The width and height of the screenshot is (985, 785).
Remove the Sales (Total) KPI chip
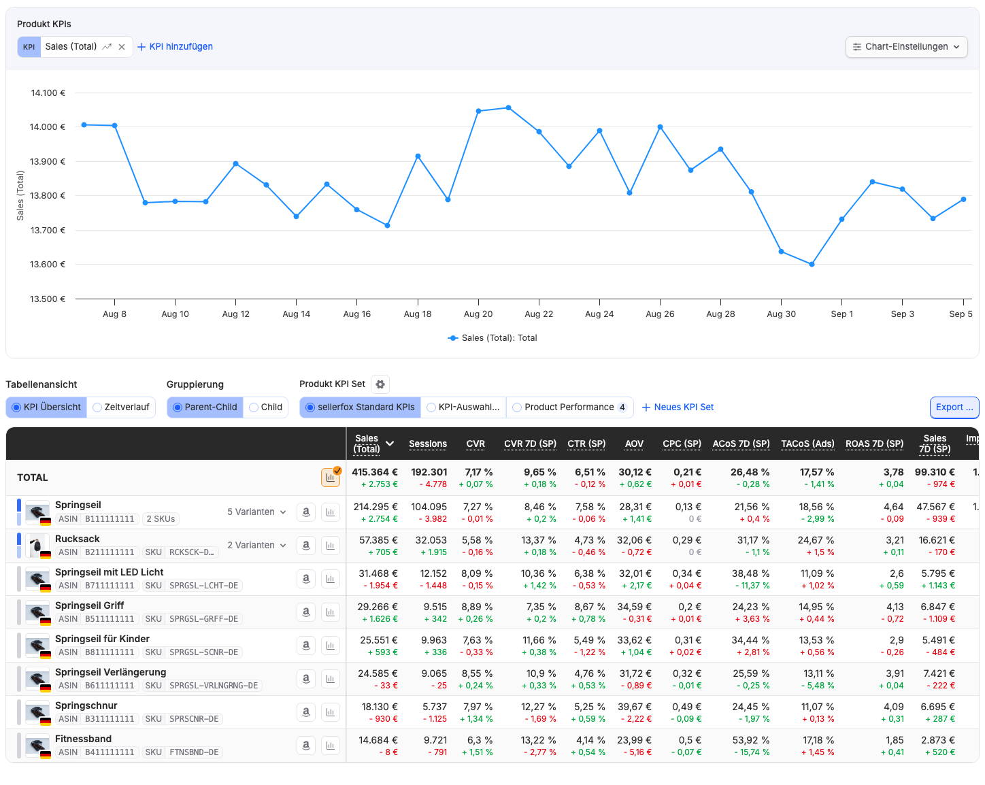click(x=122, y=47)
